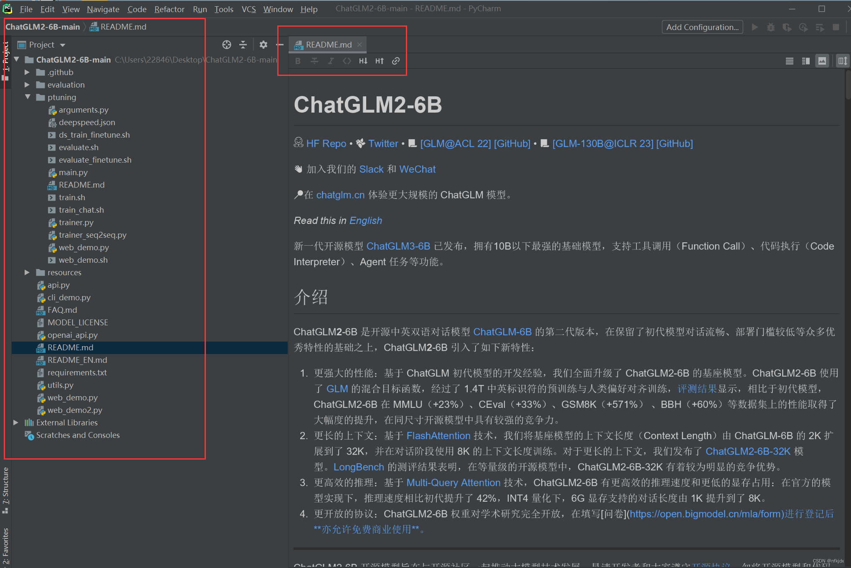This screenshot has height=568, width=851.
Task: Open Project panel gear settings
Action: coord(263,45)
